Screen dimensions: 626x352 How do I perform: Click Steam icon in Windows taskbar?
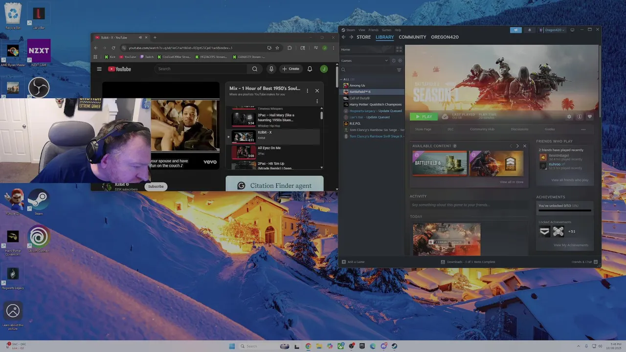pyautogui.click(x=394, y=346)
